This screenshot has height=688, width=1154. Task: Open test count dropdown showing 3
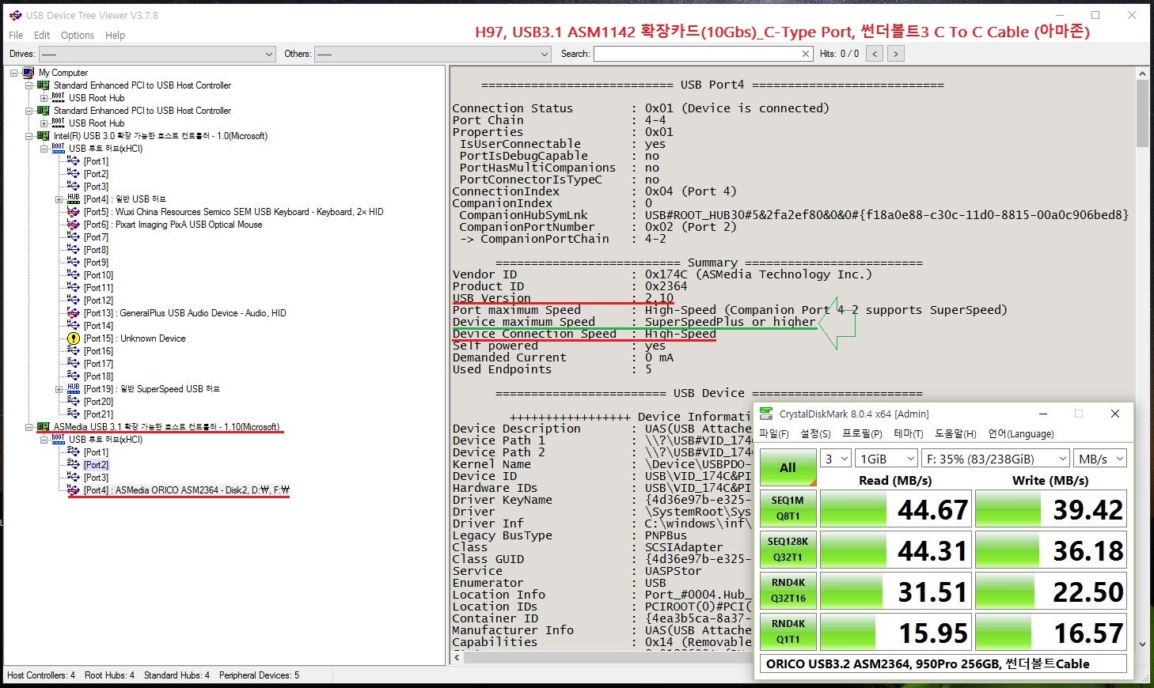tap(835, 459)
